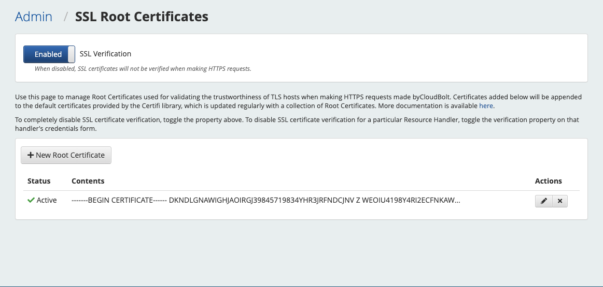Viewport: 603px width, 287px height.
Task: Click the Status column header
Action: pyautogui.click(x=39, y=181)
